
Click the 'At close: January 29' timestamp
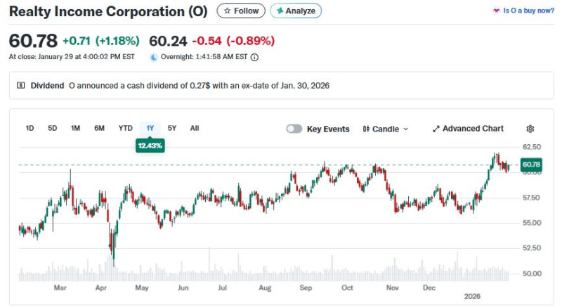point(72,57)
